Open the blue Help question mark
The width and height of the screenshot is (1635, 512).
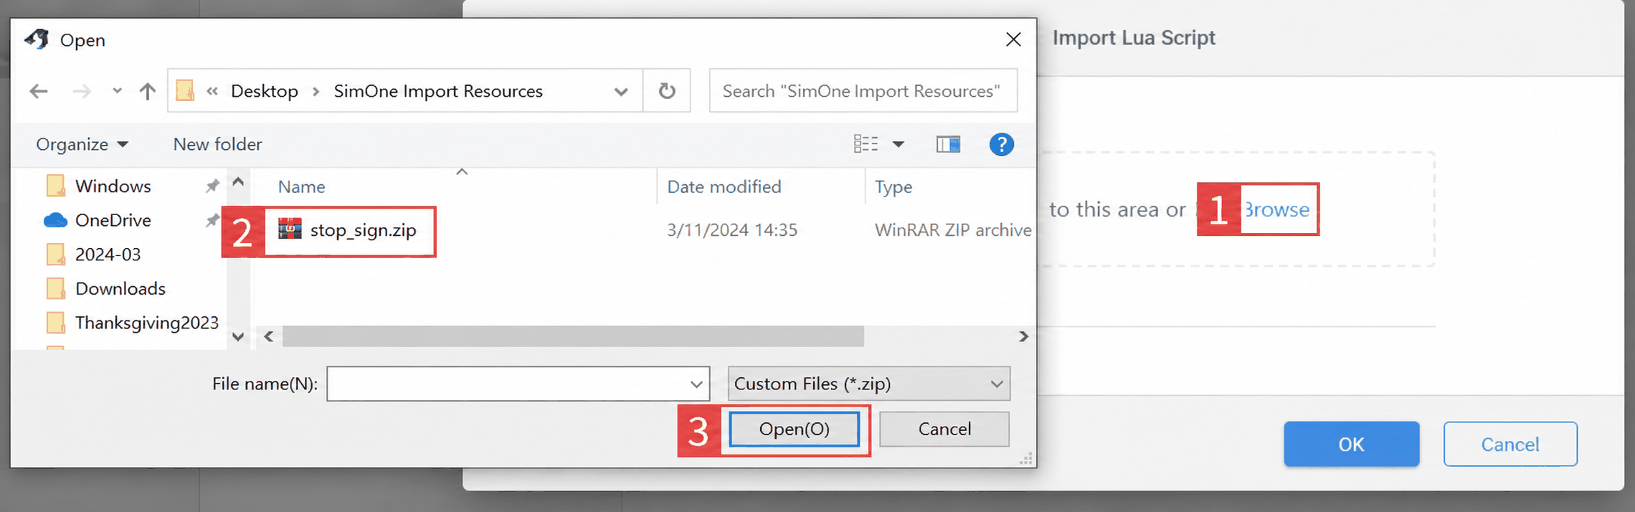(x=1001, y=144)
